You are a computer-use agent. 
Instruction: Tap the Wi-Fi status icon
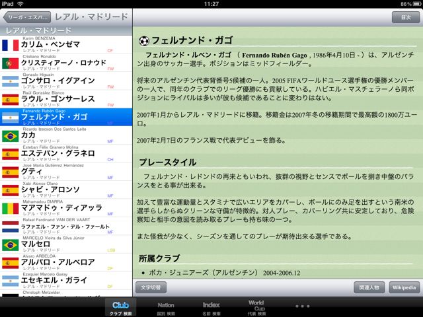pos(20,4)
